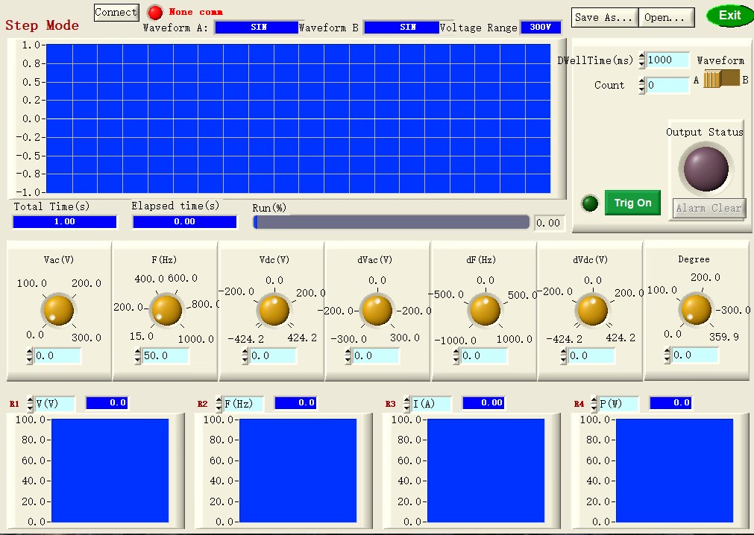Click the green Exit button
This screenshot has width=754, height=535.
pyautogui.click(x=730, y=16)
